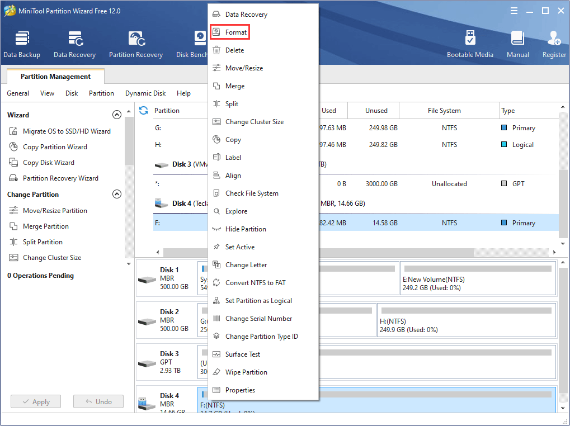570x426 pixels.
Task: Click the Copy context menu icon
Action: (x=216, y=139)
